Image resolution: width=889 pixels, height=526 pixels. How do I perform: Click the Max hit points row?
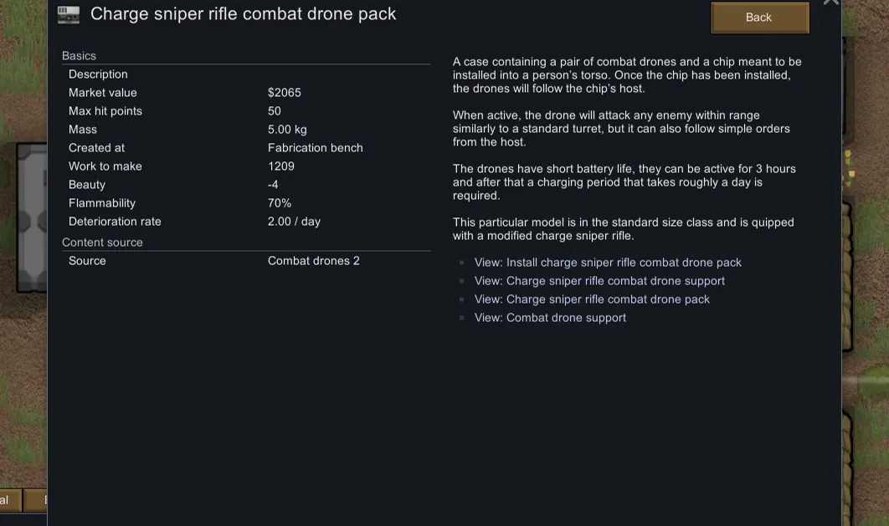(x=246, y=111)
